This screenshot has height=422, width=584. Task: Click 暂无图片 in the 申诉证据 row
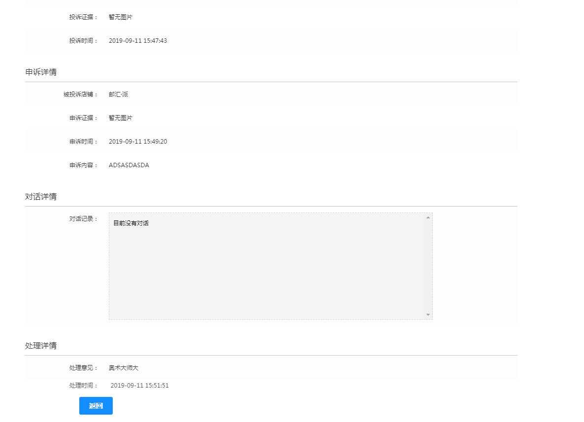[x=121, y=118]
